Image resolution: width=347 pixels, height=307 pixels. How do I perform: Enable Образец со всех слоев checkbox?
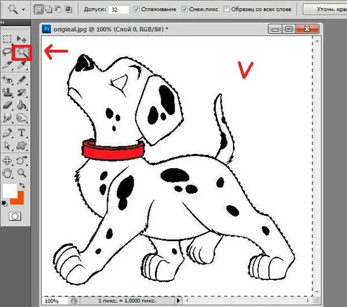pos(226,9)
